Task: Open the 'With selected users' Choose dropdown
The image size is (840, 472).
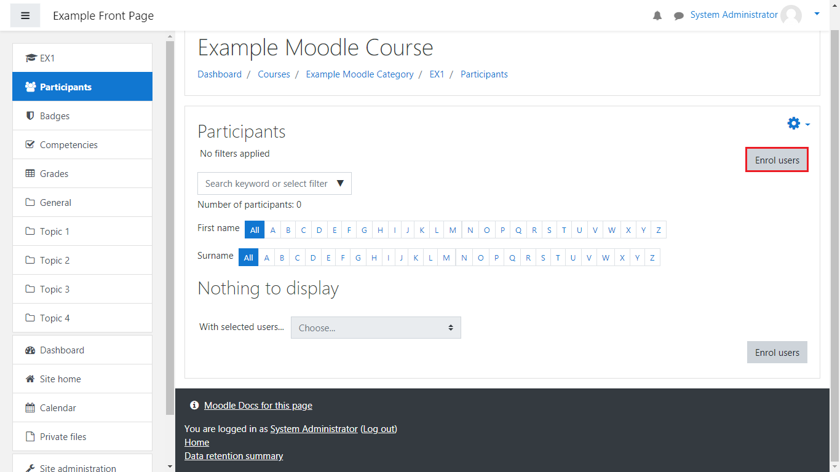Action: tap(376, 328)
